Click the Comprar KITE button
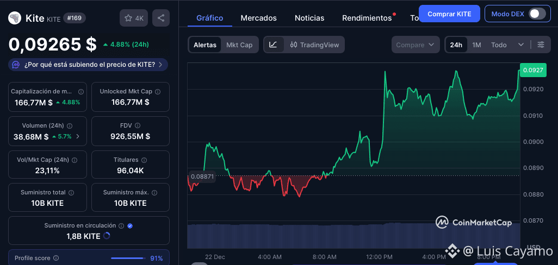558x265 pixels. [x=449, y=14]
